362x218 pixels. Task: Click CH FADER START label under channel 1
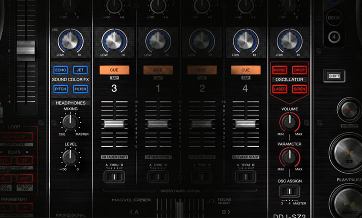158,157
